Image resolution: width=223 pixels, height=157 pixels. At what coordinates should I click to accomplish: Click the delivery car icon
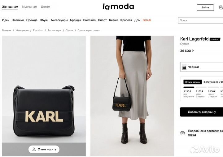point(182,133)
